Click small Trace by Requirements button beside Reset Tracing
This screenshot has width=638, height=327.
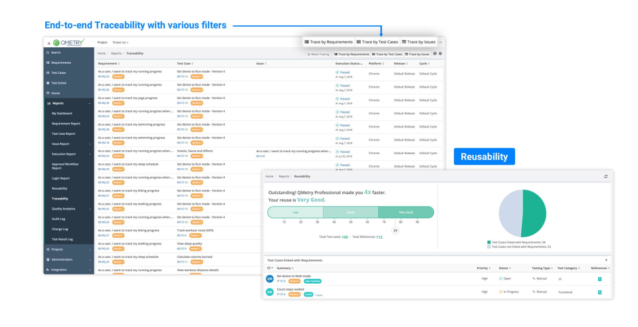point(352,54)
